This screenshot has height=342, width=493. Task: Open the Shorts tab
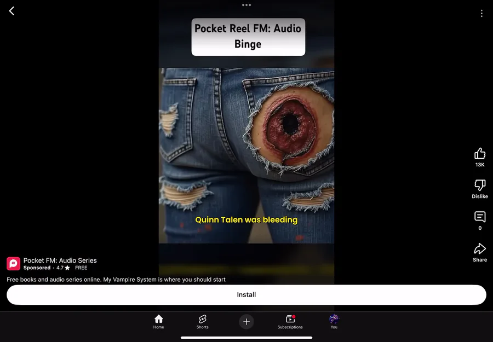tap(202, 322)
